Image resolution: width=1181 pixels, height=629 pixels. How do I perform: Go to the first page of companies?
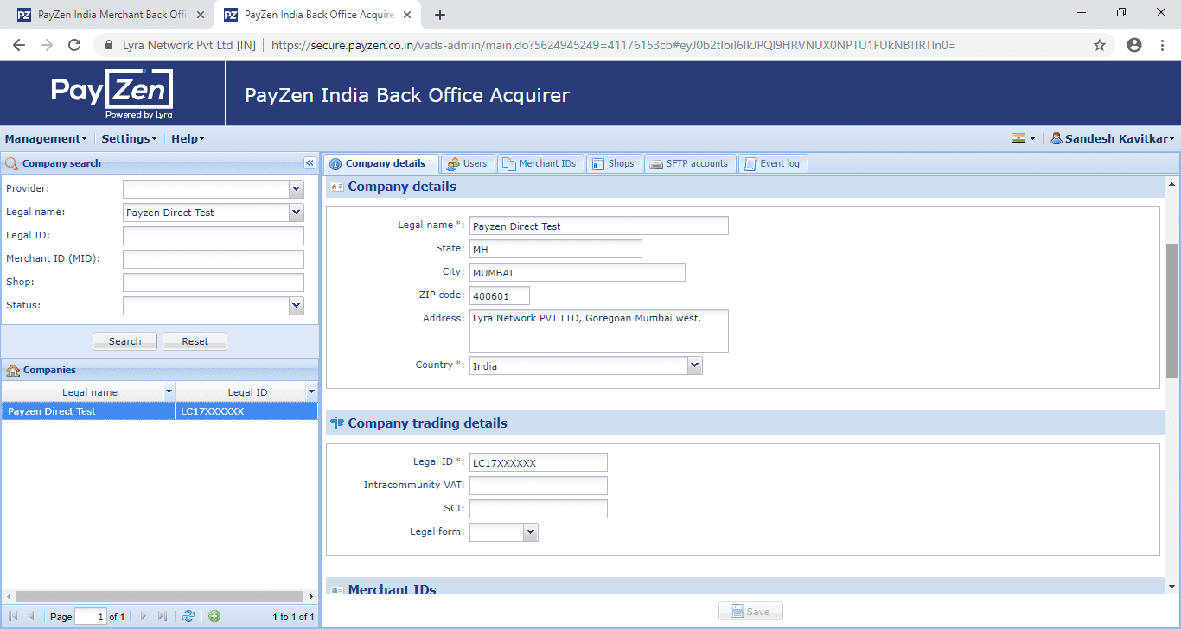[13, 616]
